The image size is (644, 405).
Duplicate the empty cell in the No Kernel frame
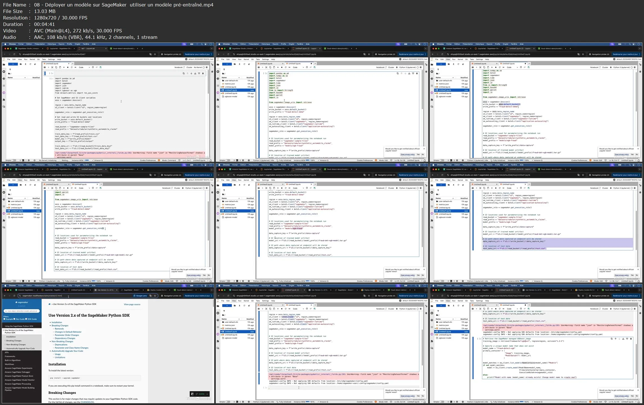pos(184,73)
